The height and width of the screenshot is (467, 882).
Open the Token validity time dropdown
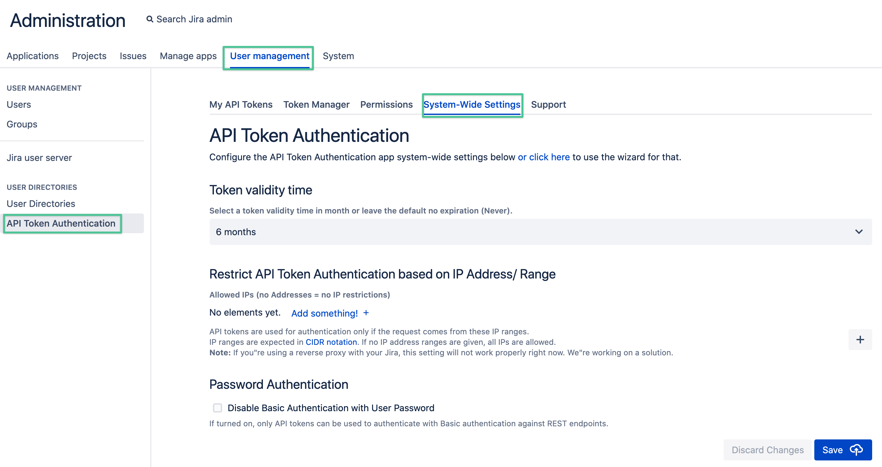coord(540,232)
